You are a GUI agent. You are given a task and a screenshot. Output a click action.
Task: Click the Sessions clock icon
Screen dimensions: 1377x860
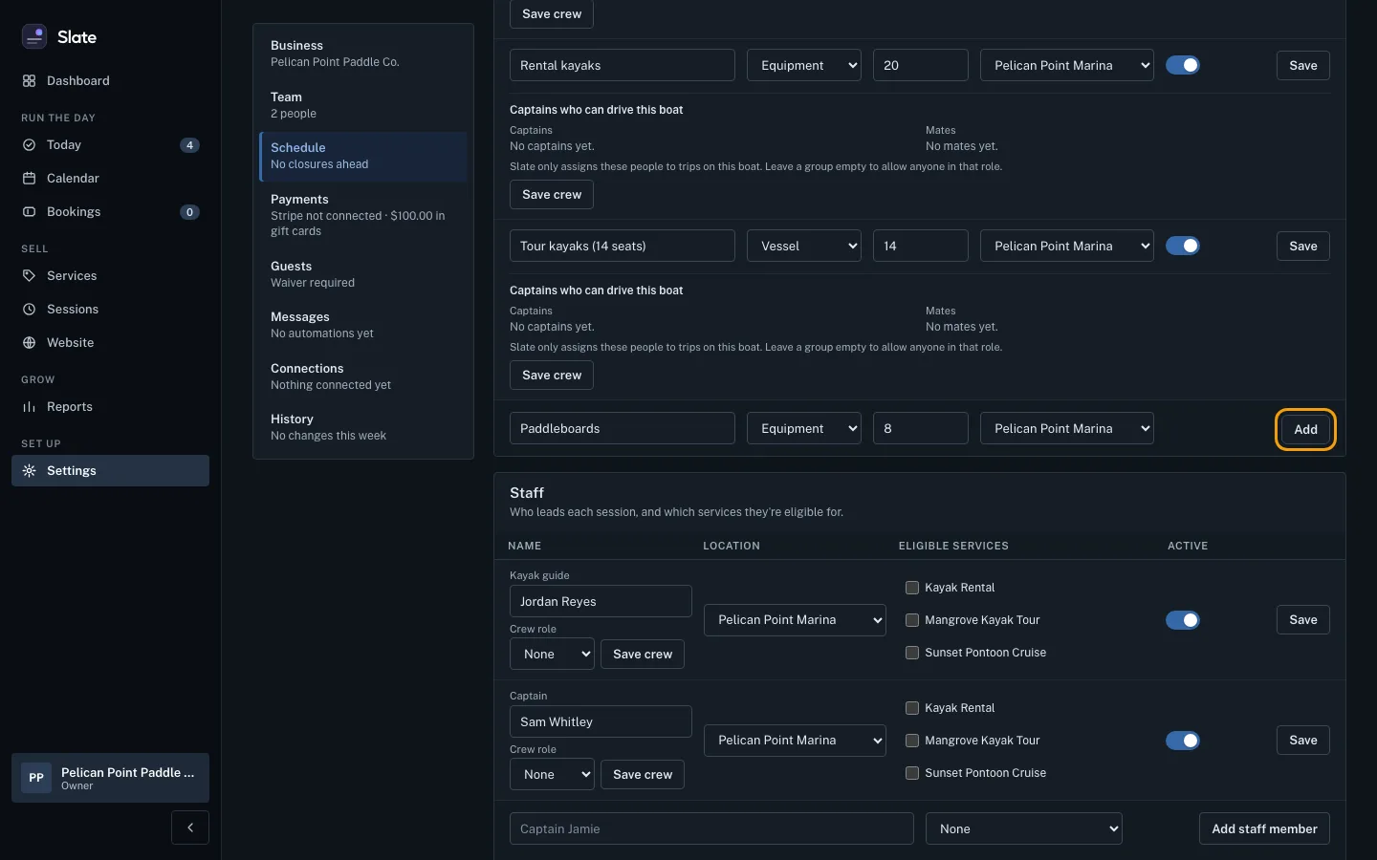point(29,310)
